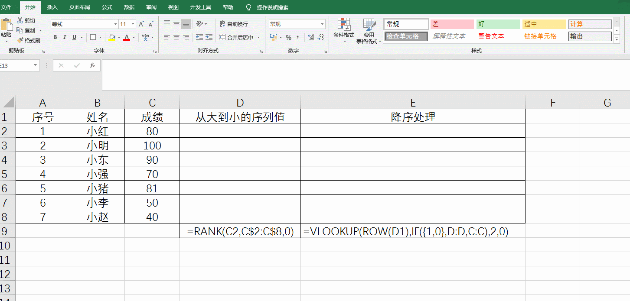The image size is (630, 301).
Task: Click the Select All corner triangle
Action: pyautogui.click(x=9, y=102)
